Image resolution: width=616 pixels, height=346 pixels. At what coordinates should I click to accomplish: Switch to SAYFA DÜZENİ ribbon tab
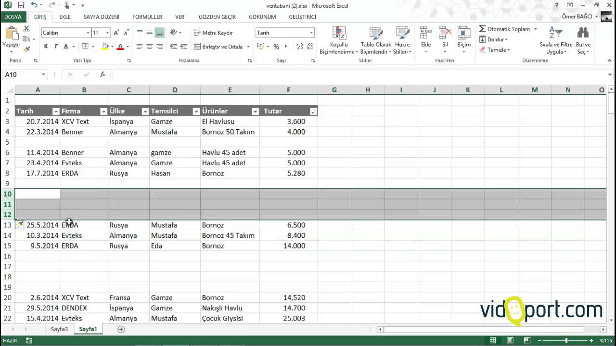(x=102, y=17)
